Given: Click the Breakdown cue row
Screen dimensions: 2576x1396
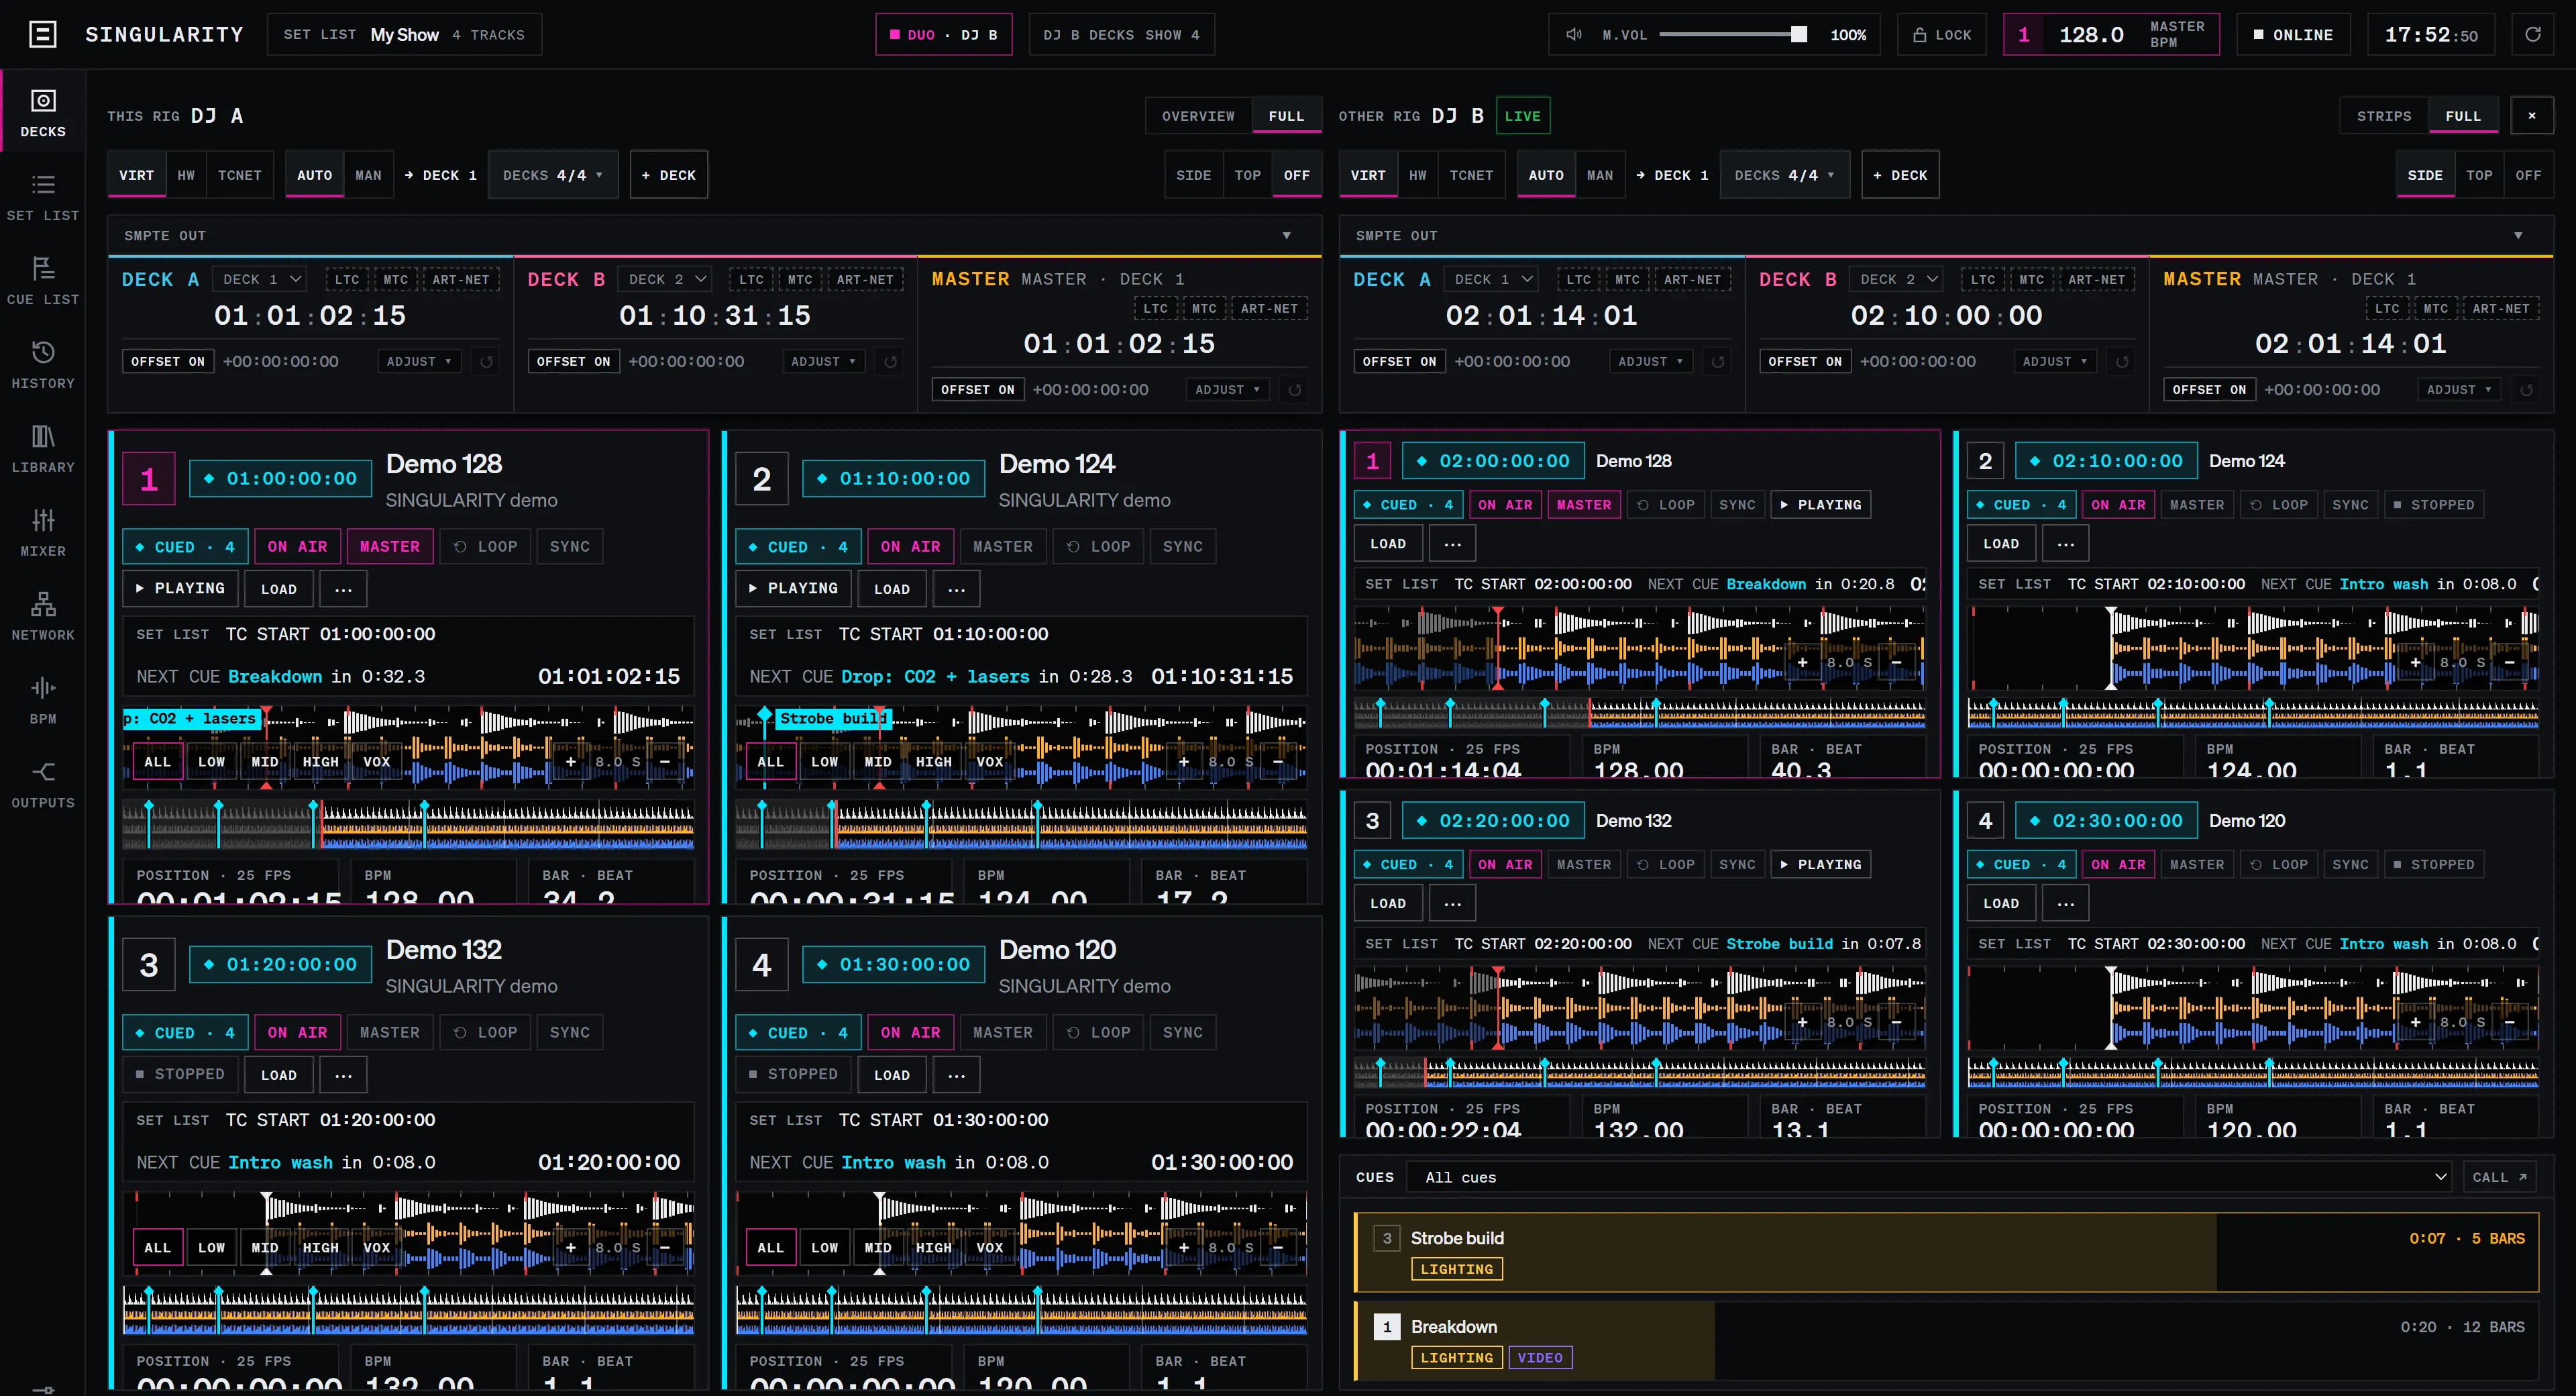Looking at the screenshot, I should [x=1946, y=1340].
